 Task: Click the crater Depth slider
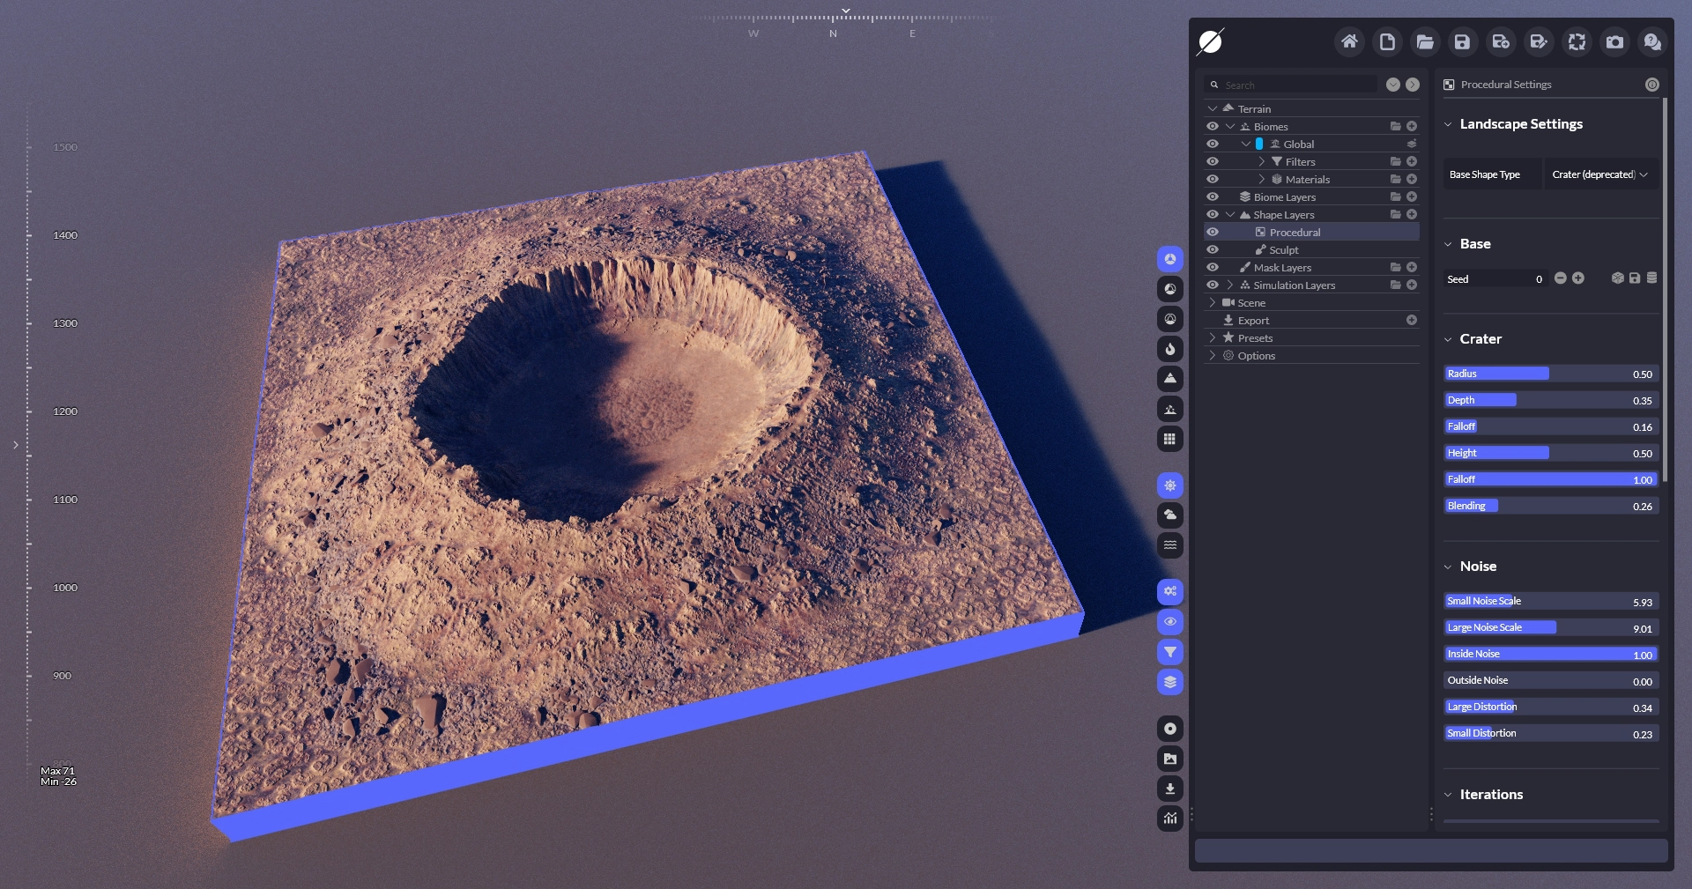[1551, 400]
